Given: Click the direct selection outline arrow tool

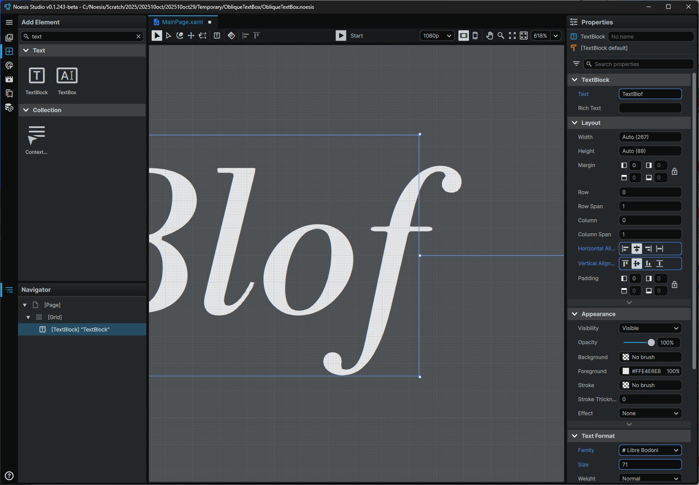Looking at the screenshot, I should click(x=168, y=36).
